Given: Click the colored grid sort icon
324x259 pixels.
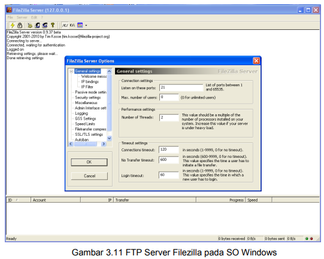Looking at the screenshot, I should click(80, 25).
